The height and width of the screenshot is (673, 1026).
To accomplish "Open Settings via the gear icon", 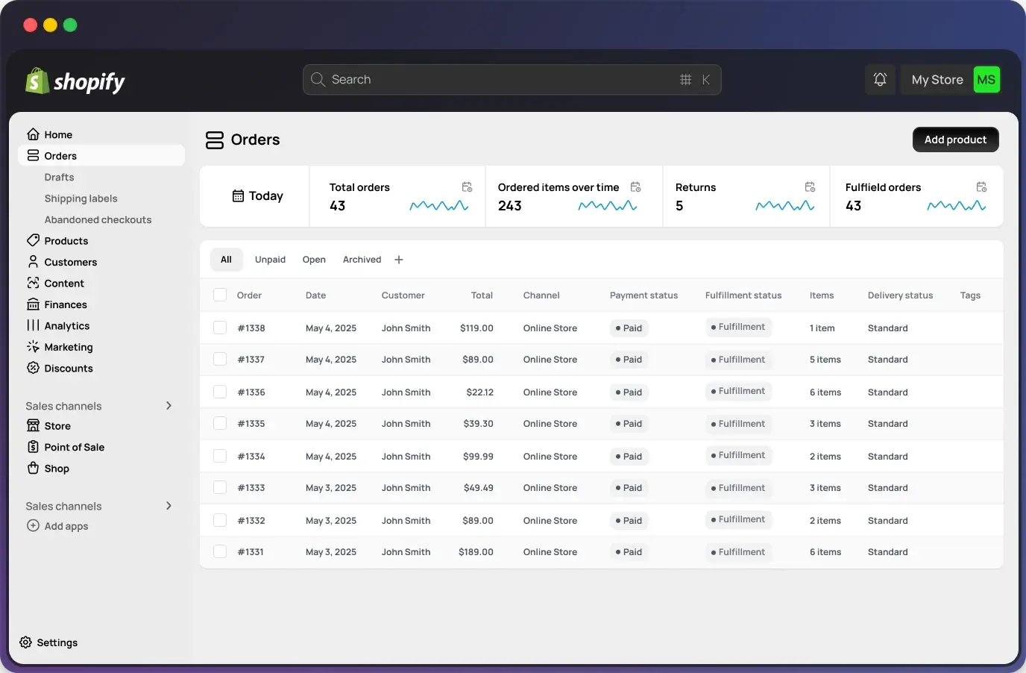I will tap(26, 642).
